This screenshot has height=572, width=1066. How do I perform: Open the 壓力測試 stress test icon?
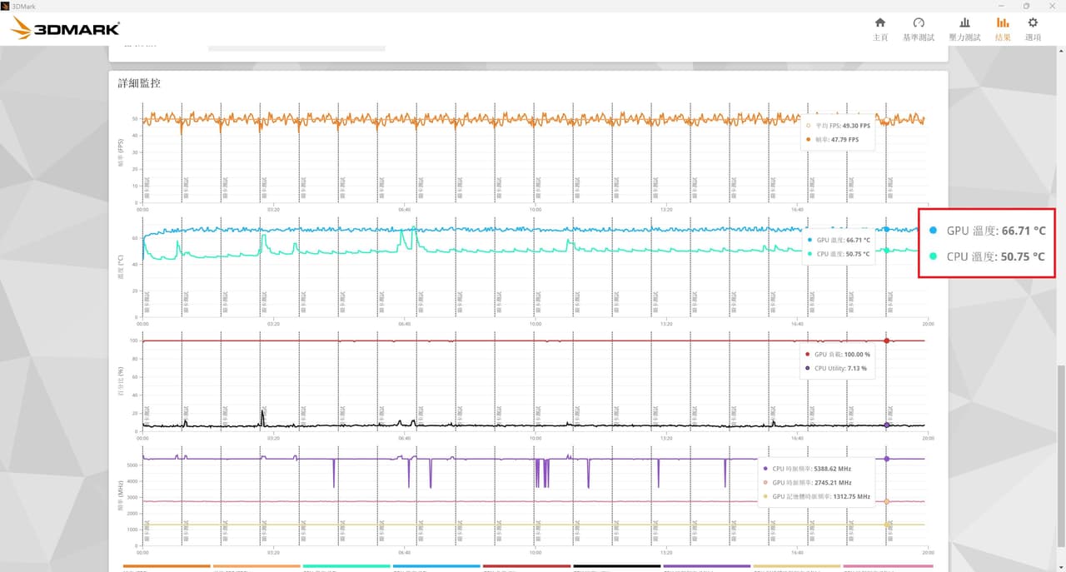click(x=964, y=29)
